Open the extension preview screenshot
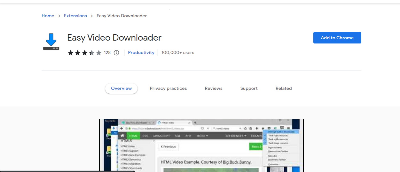Viewport: 400px width, 172px height. coord(201,145)
